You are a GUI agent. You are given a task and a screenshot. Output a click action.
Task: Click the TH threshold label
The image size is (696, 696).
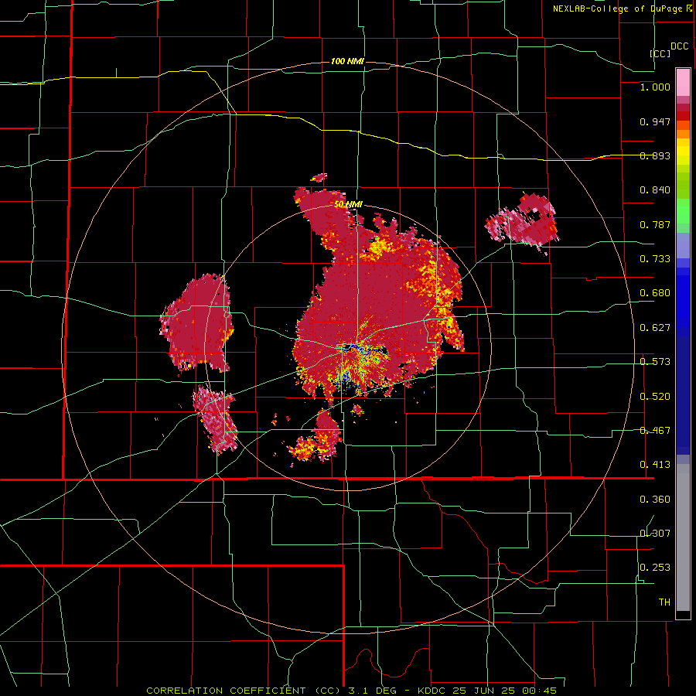tap(664, 602)
